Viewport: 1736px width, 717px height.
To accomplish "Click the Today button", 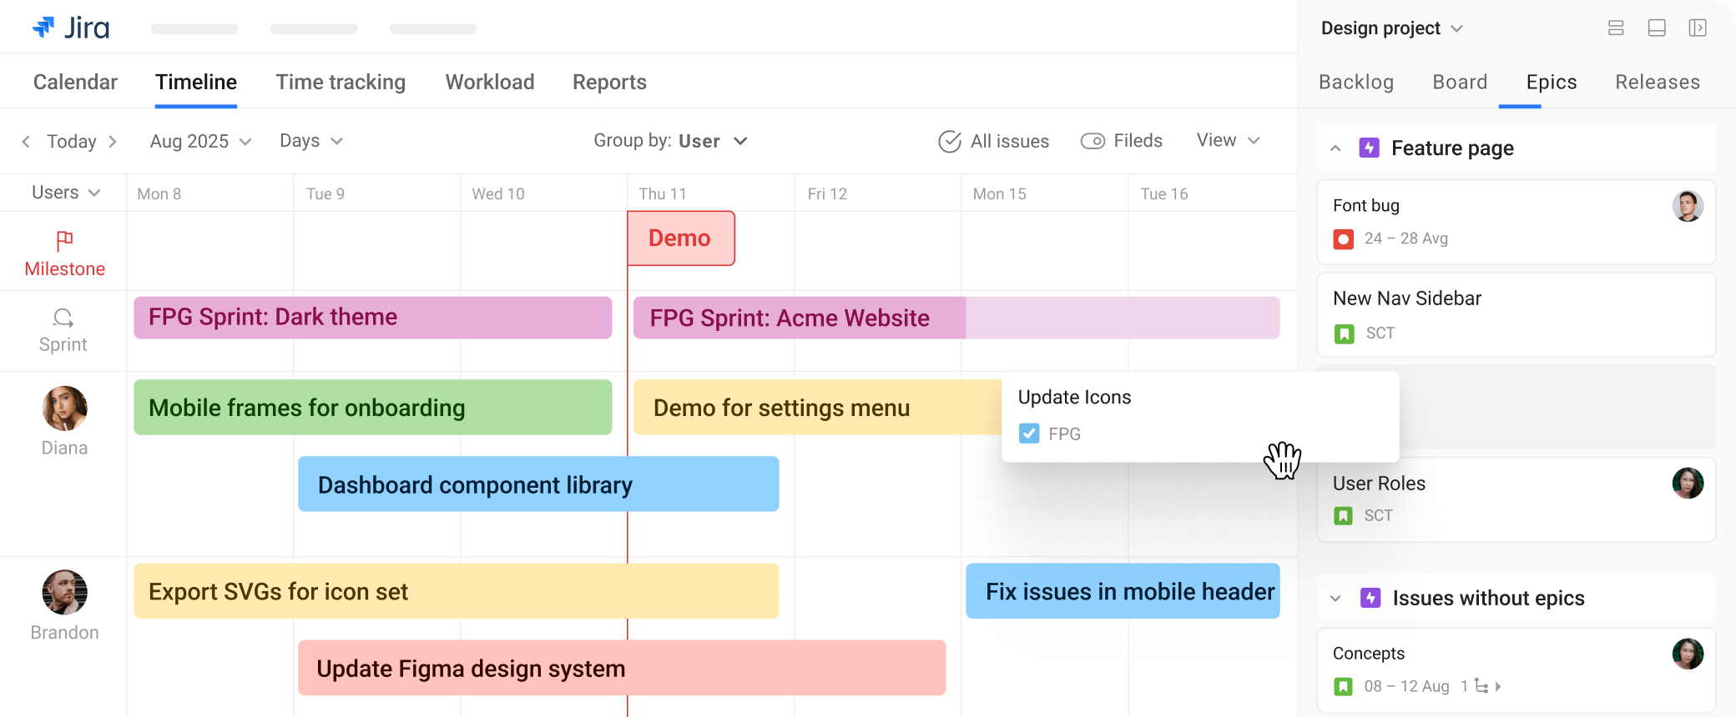I will click(72, 142).
